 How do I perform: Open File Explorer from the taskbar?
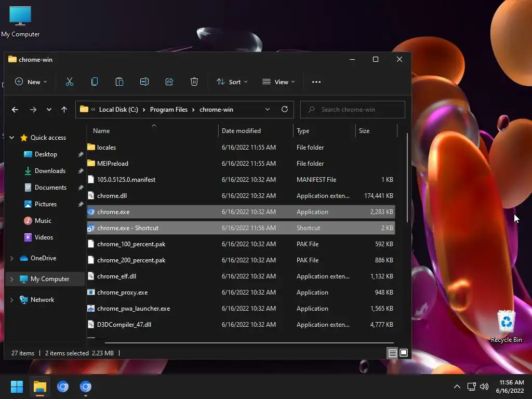click(x=39, y=387)
